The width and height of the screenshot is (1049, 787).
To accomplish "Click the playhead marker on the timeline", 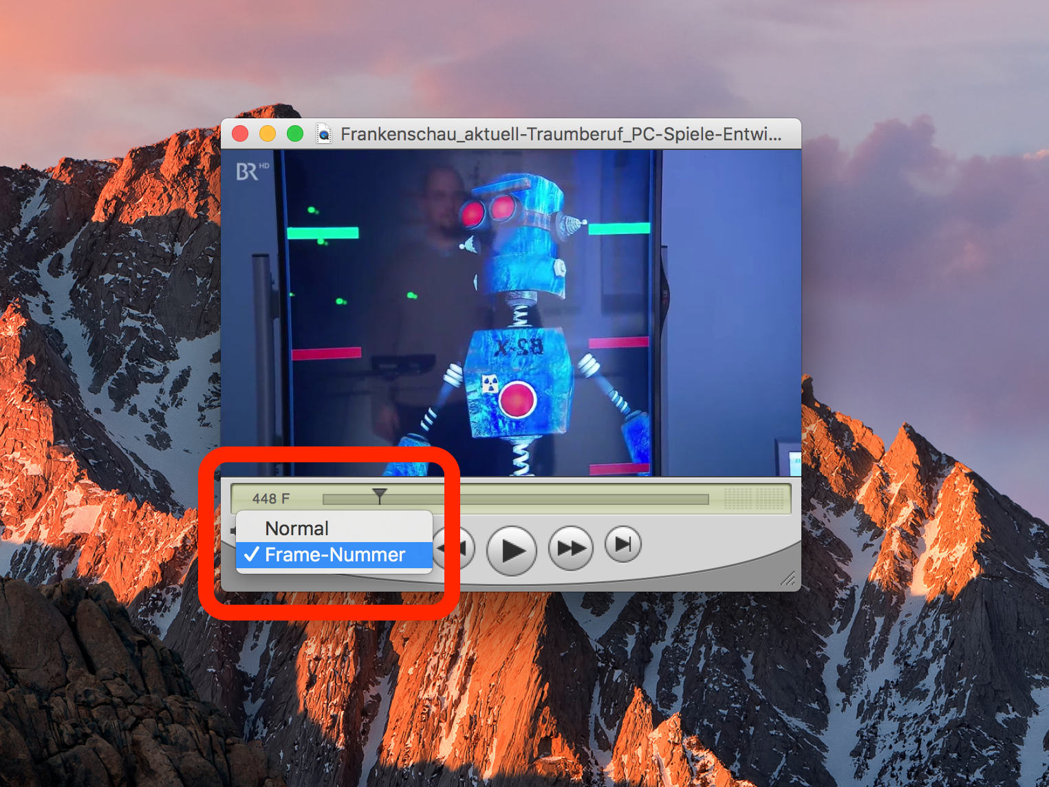I will [379, 495].
